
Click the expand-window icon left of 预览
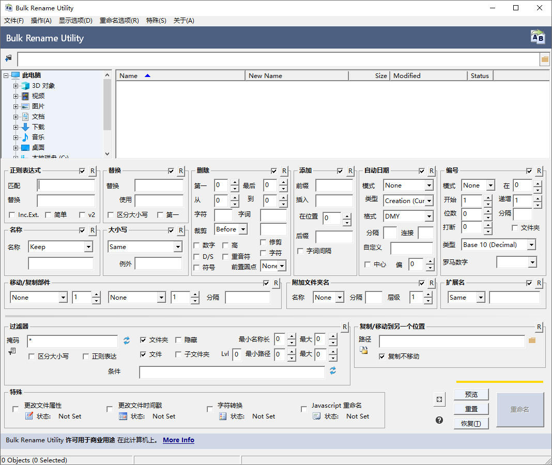[x=439, y=399]
